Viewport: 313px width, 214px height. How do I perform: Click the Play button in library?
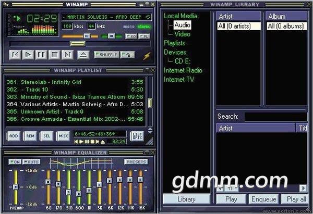click(231, 199)
